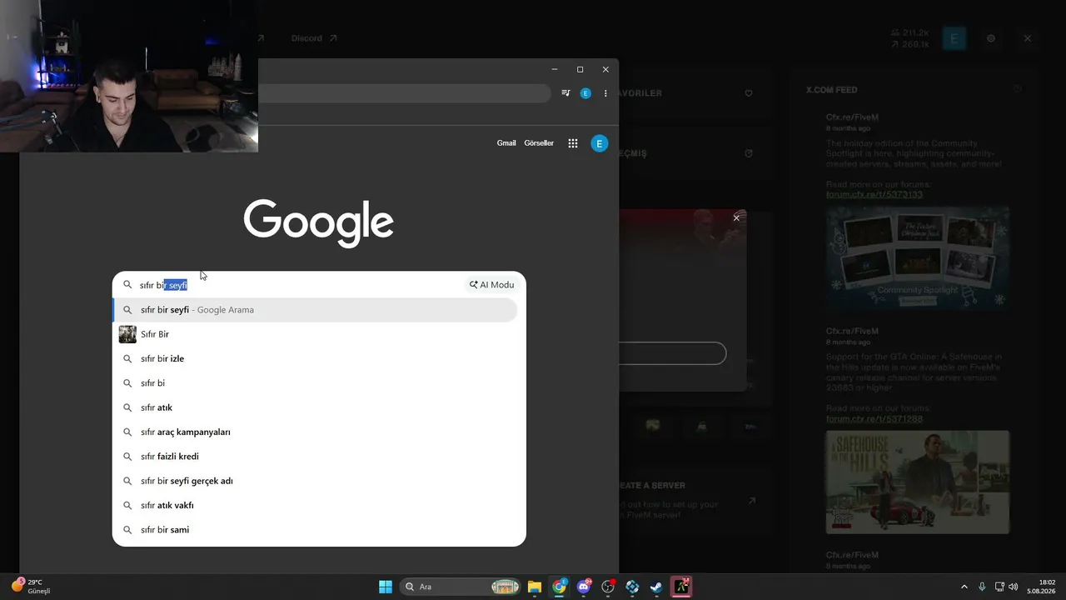Screen dimensions: 1066x600
Task: Open File Explorer from the taskbar
Action: click(x=535, y=587)
